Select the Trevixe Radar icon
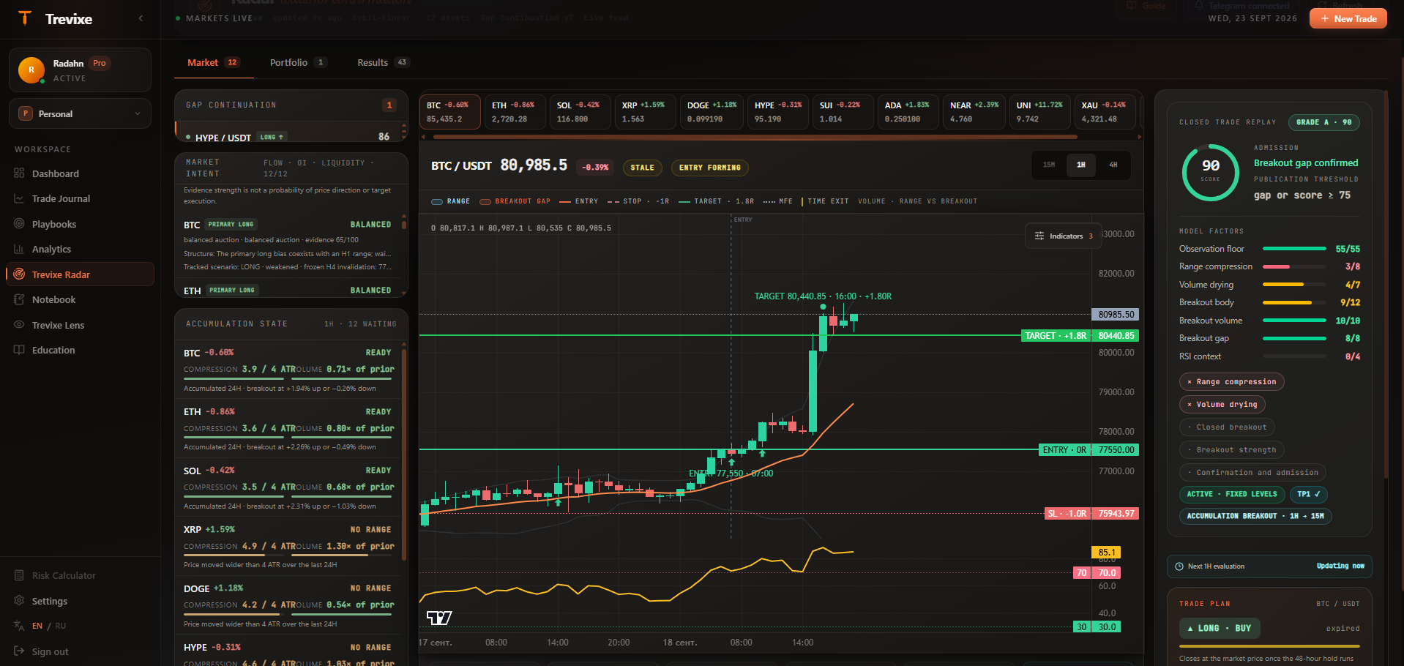Screen dimensions: 1404x666 pyautogui.click(x=19, y=274)
